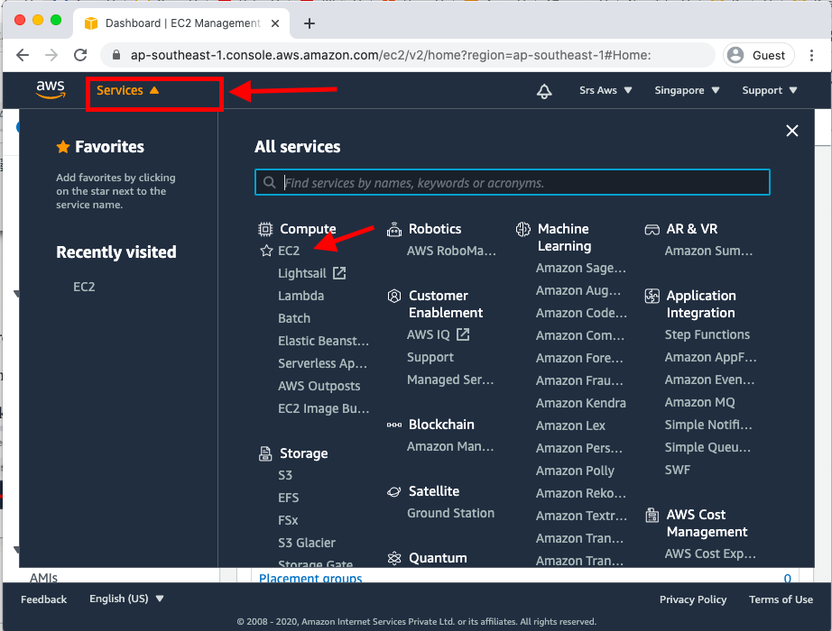
Task: Open the Support menu
Action: tap(770, 90)
